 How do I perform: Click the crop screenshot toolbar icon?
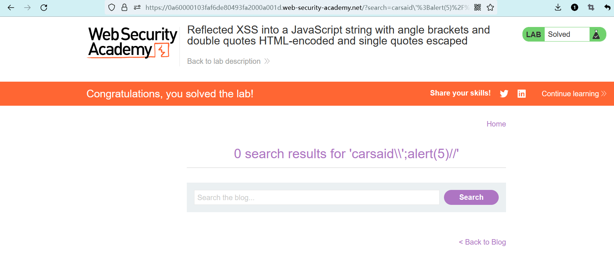point(591,7)
